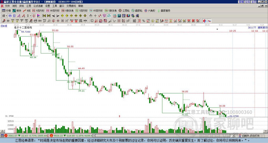Click the 沪 index indicator in status bar
This screenshot has width=268, height=143.
(6, 136)
